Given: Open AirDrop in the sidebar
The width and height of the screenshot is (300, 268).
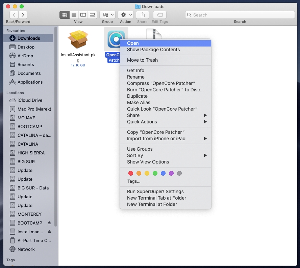Looking at the screenshot, I should [28, 56].
